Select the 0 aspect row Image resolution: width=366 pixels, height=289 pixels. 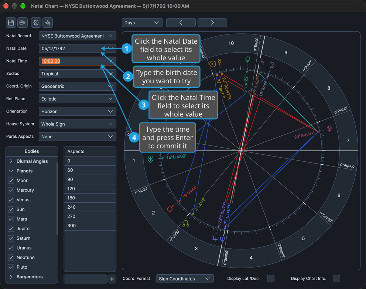point(90,161)
